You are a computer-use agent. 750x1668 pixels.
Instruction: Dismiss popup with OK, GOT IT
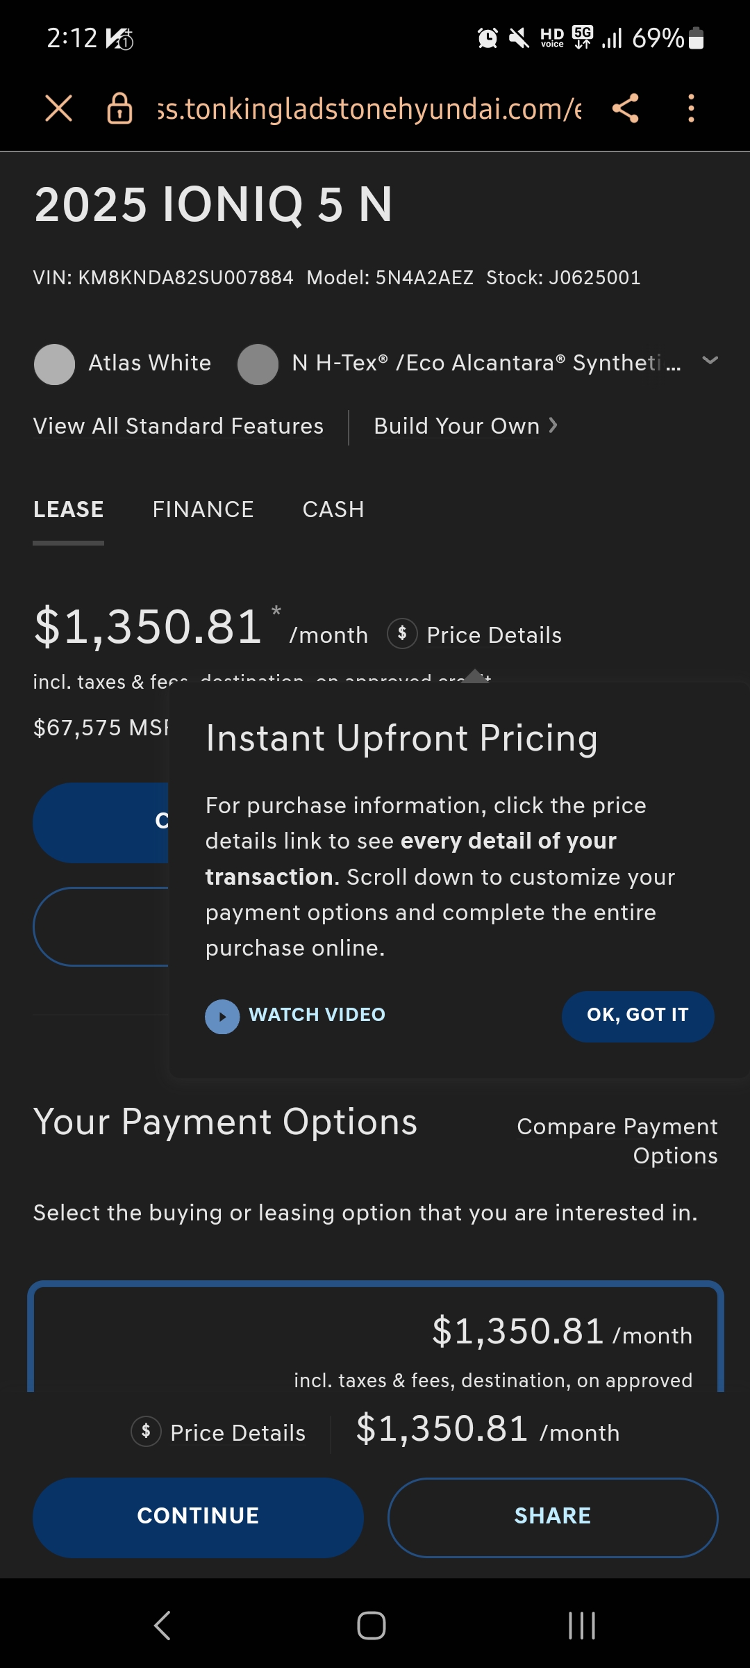(x=637, y=1016)
